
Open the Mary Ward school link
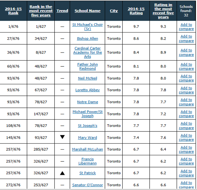[x=88, y=137]
